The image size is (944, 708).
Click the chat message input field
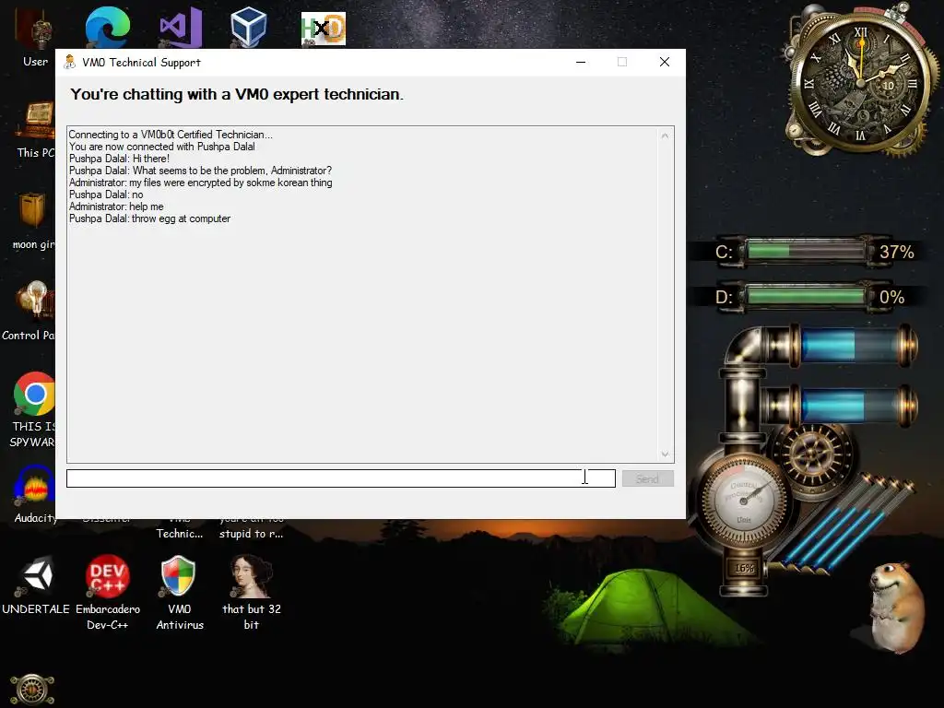point(341,478)
